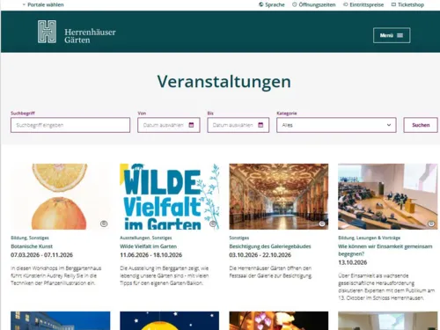
Task: Click the Öffnungszeiten clock icon
Action: [295, 4]
